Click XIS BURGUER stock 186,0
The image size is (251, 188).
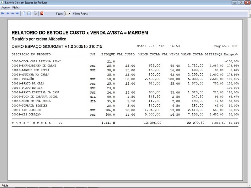click(x=110, y=110)
